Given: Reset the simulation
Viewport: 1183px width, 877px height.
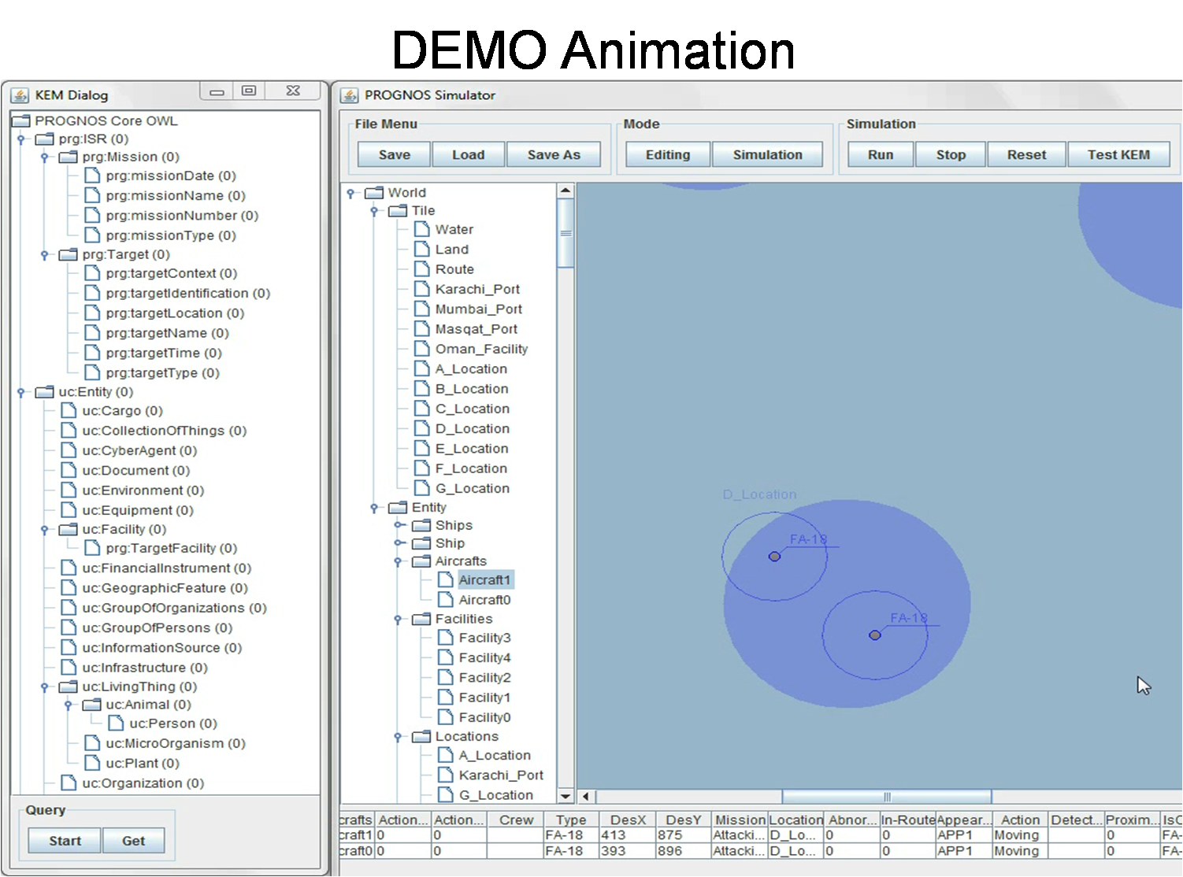Looking at the screenshot, I should [1026, 155].
